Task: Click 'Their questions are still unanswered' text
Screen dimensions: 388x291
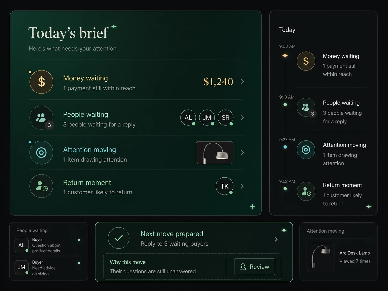Action: (x=153, y=271)
